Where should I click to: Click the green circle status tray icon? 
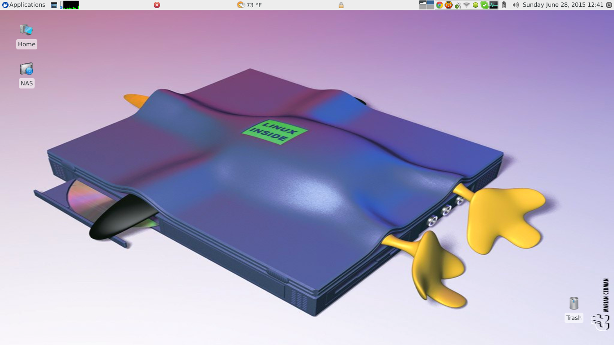click(476, 5)
